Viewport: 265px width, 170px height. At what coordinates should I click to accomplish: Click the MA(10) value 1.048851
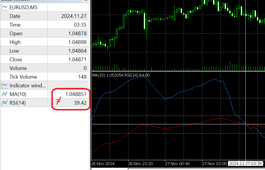point(76,94)
